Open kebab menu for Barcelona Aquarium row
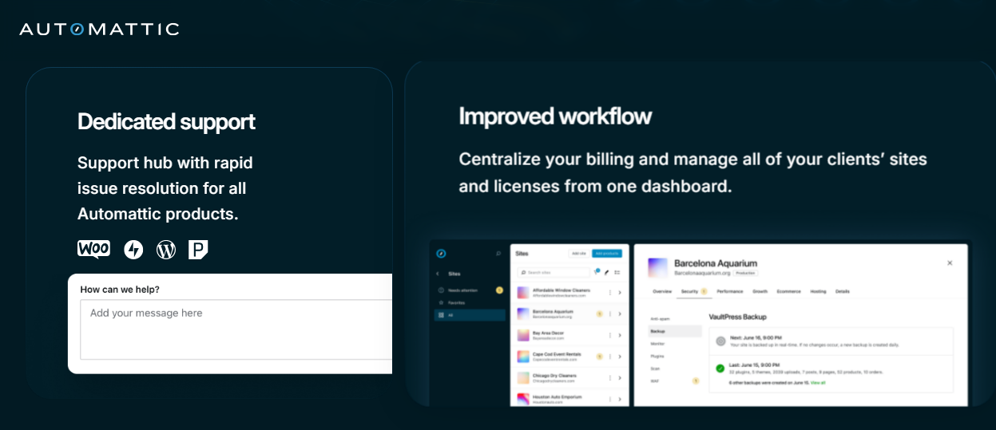The width and height of the screenshot is (996, 430). 609,314
